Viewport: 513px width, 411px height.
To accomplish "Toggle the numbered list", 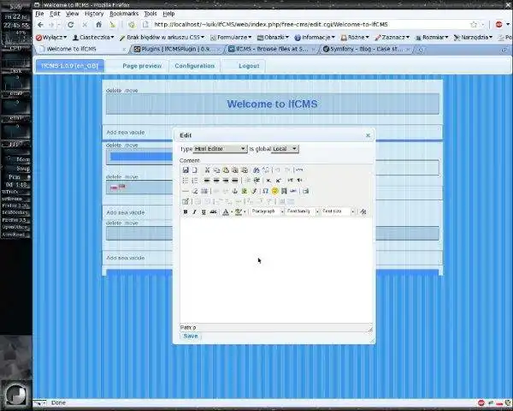I will [195, 181].
